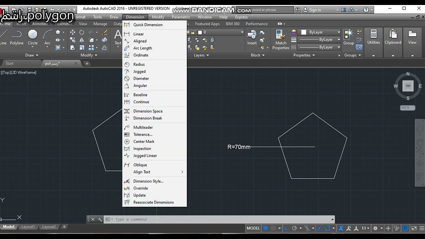Click the layer 0 color swatch
This screenshot has height=239, width=425.
[x=200, y=32]
